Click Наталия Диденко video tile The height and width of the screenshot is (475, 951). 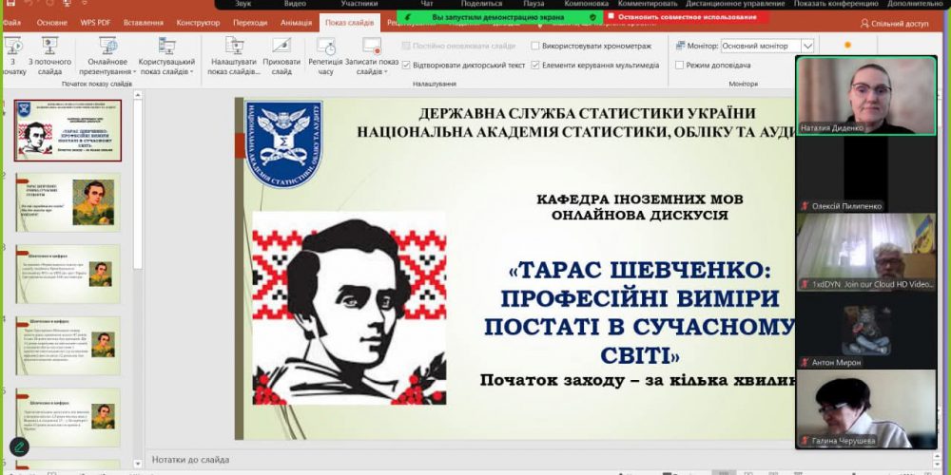(x=866, y=96)
